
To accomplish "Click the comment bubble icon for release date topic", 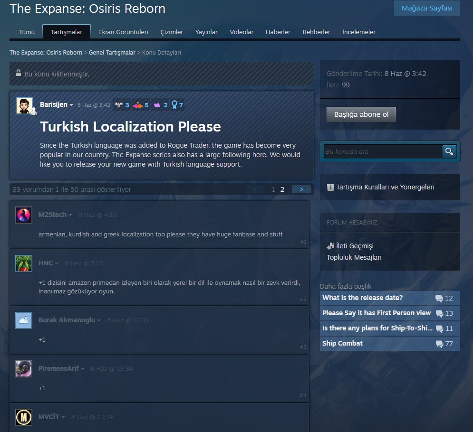I will click(439, 298).
